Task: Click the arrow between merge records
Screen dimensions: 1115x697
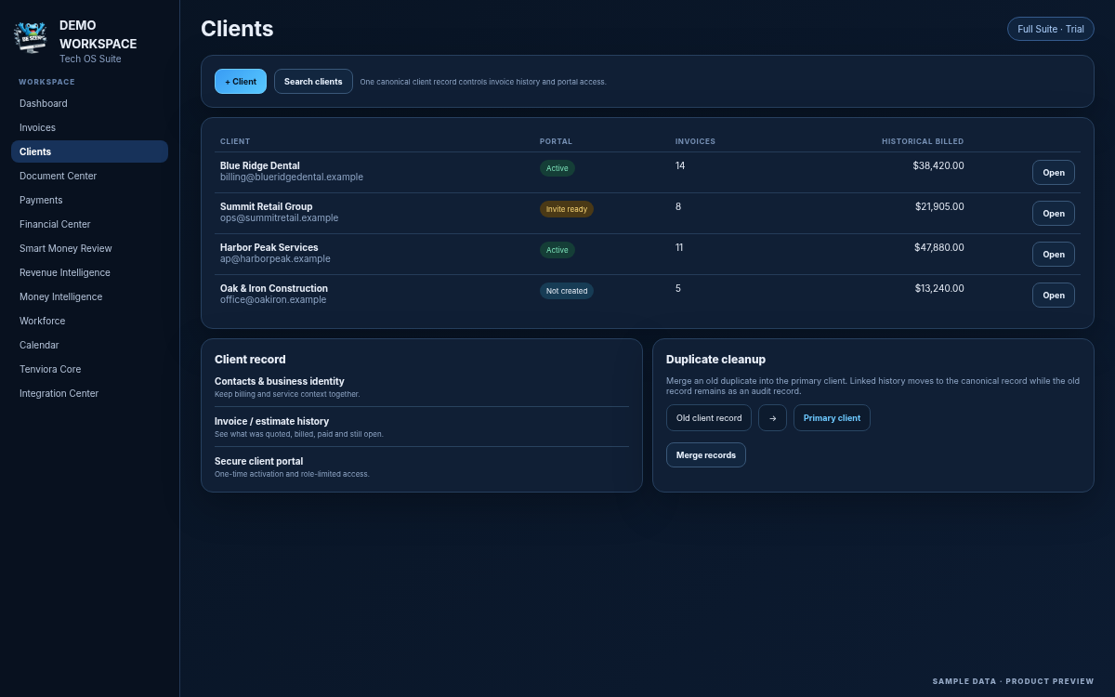Action: point(772,418)
